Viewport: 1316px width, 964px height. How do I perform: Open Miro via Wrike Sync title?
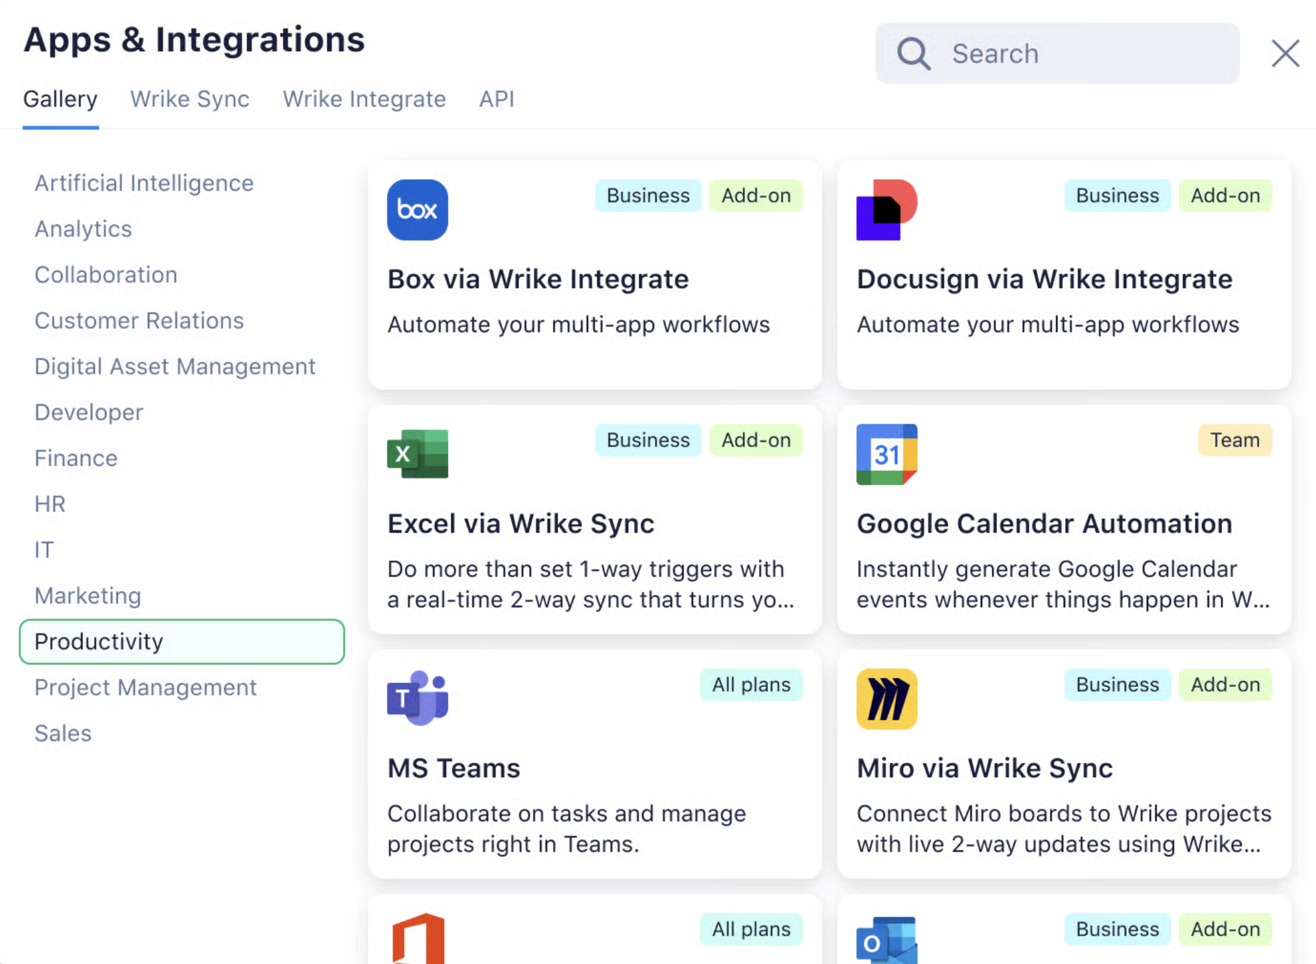click(x=985, y=768)
